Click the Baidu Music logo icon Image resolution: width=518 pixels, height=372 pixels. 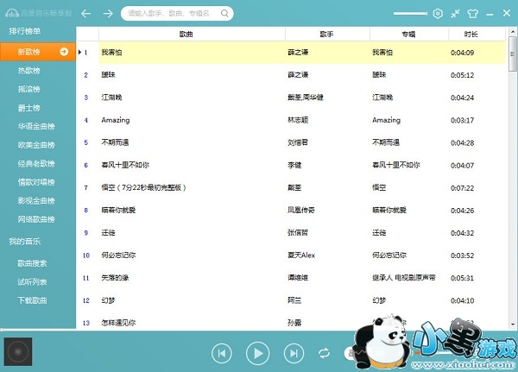point(12,13)
